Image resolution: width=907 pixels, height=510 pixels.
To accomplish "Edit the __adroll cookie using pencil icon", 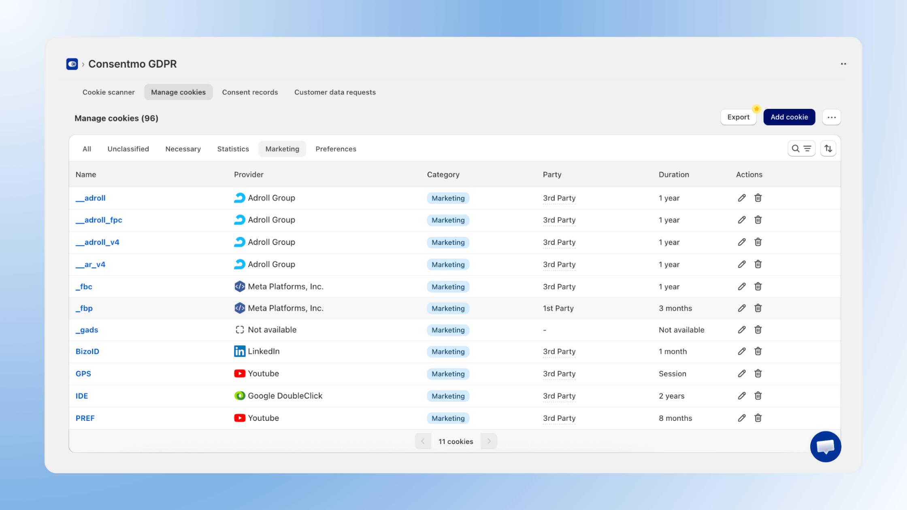I will (742, 198).
